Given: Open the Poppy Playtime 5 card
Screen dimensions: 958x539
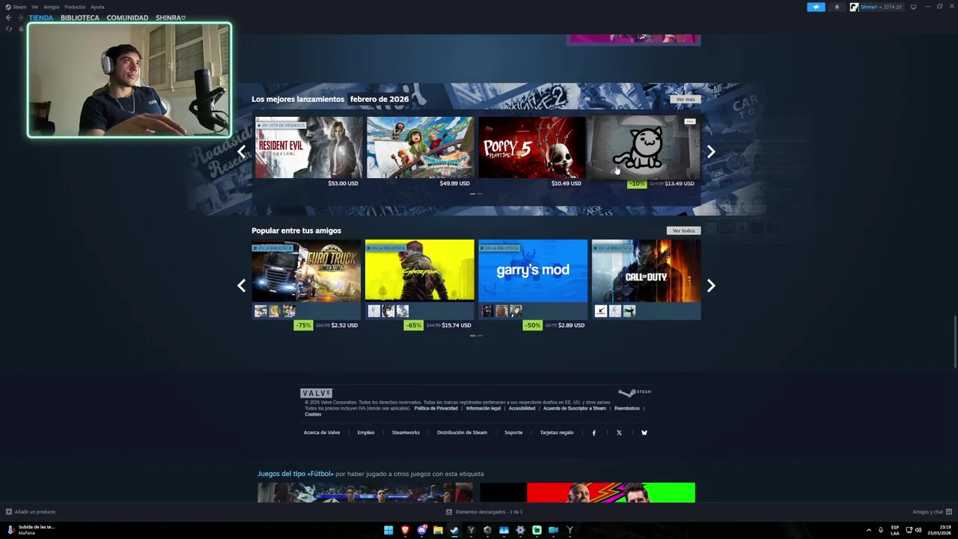Looking at the screenshot, I should pos(532,147).
